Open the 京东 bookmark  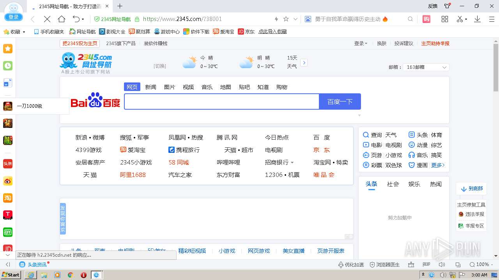pos(246,32)
